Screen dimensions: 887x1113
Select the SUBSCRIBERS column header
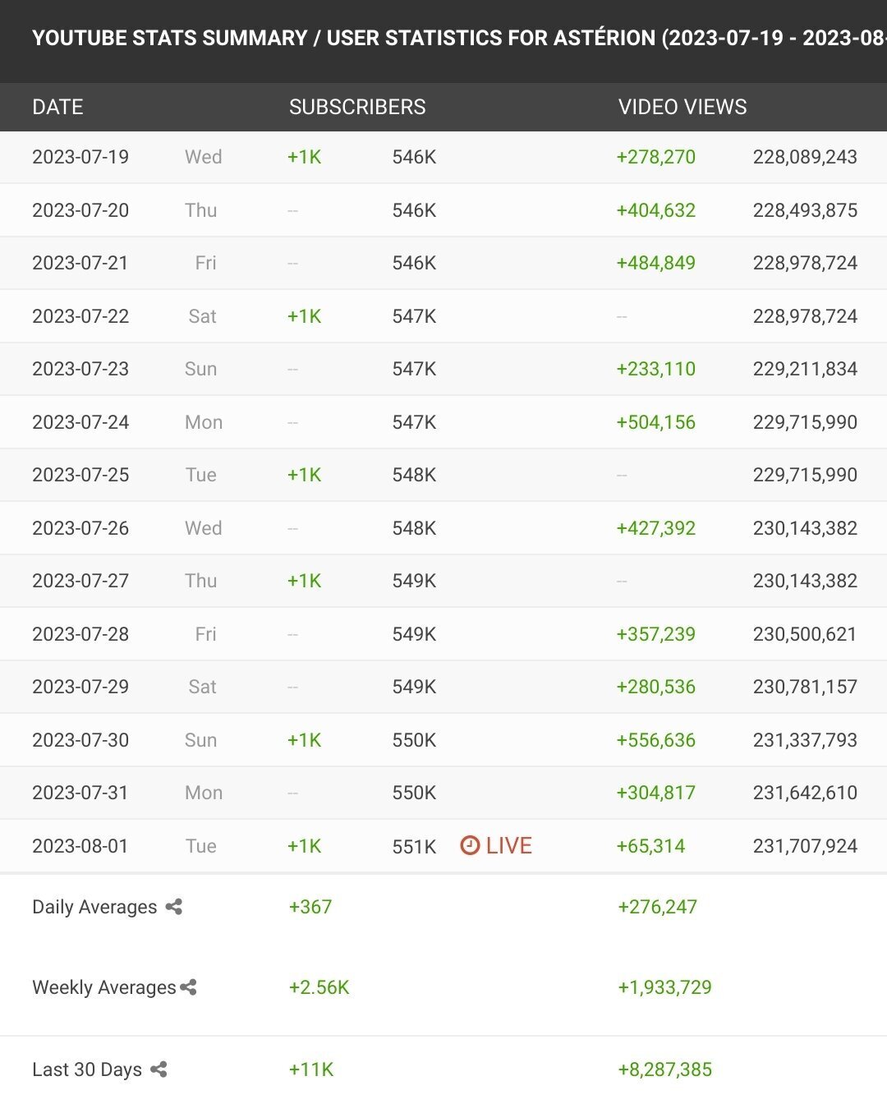357,107
